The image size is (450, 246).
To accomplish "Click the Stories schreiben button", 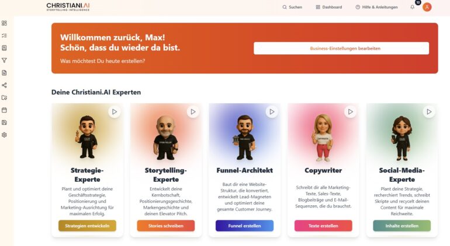I will [x=166, y=226].
